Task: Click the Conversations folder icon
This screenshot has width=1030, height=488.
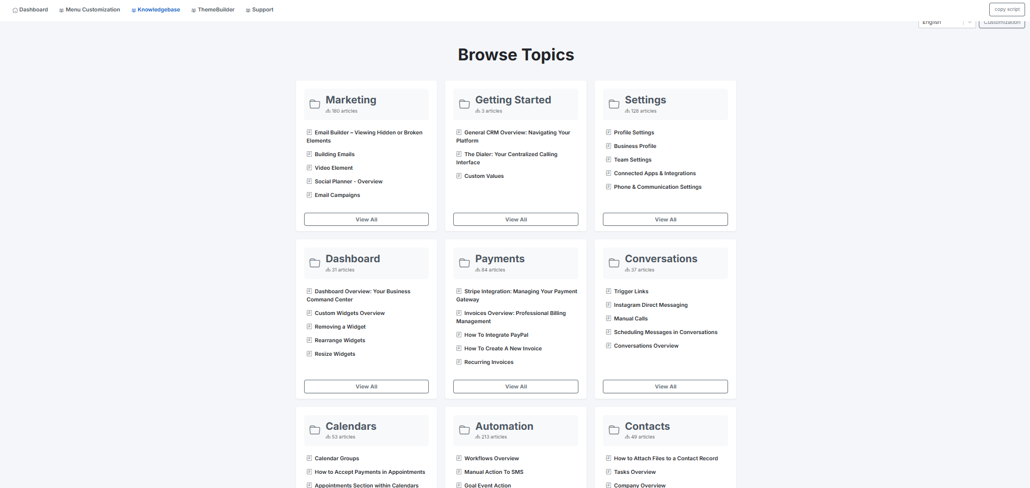Action: (614, 263)
